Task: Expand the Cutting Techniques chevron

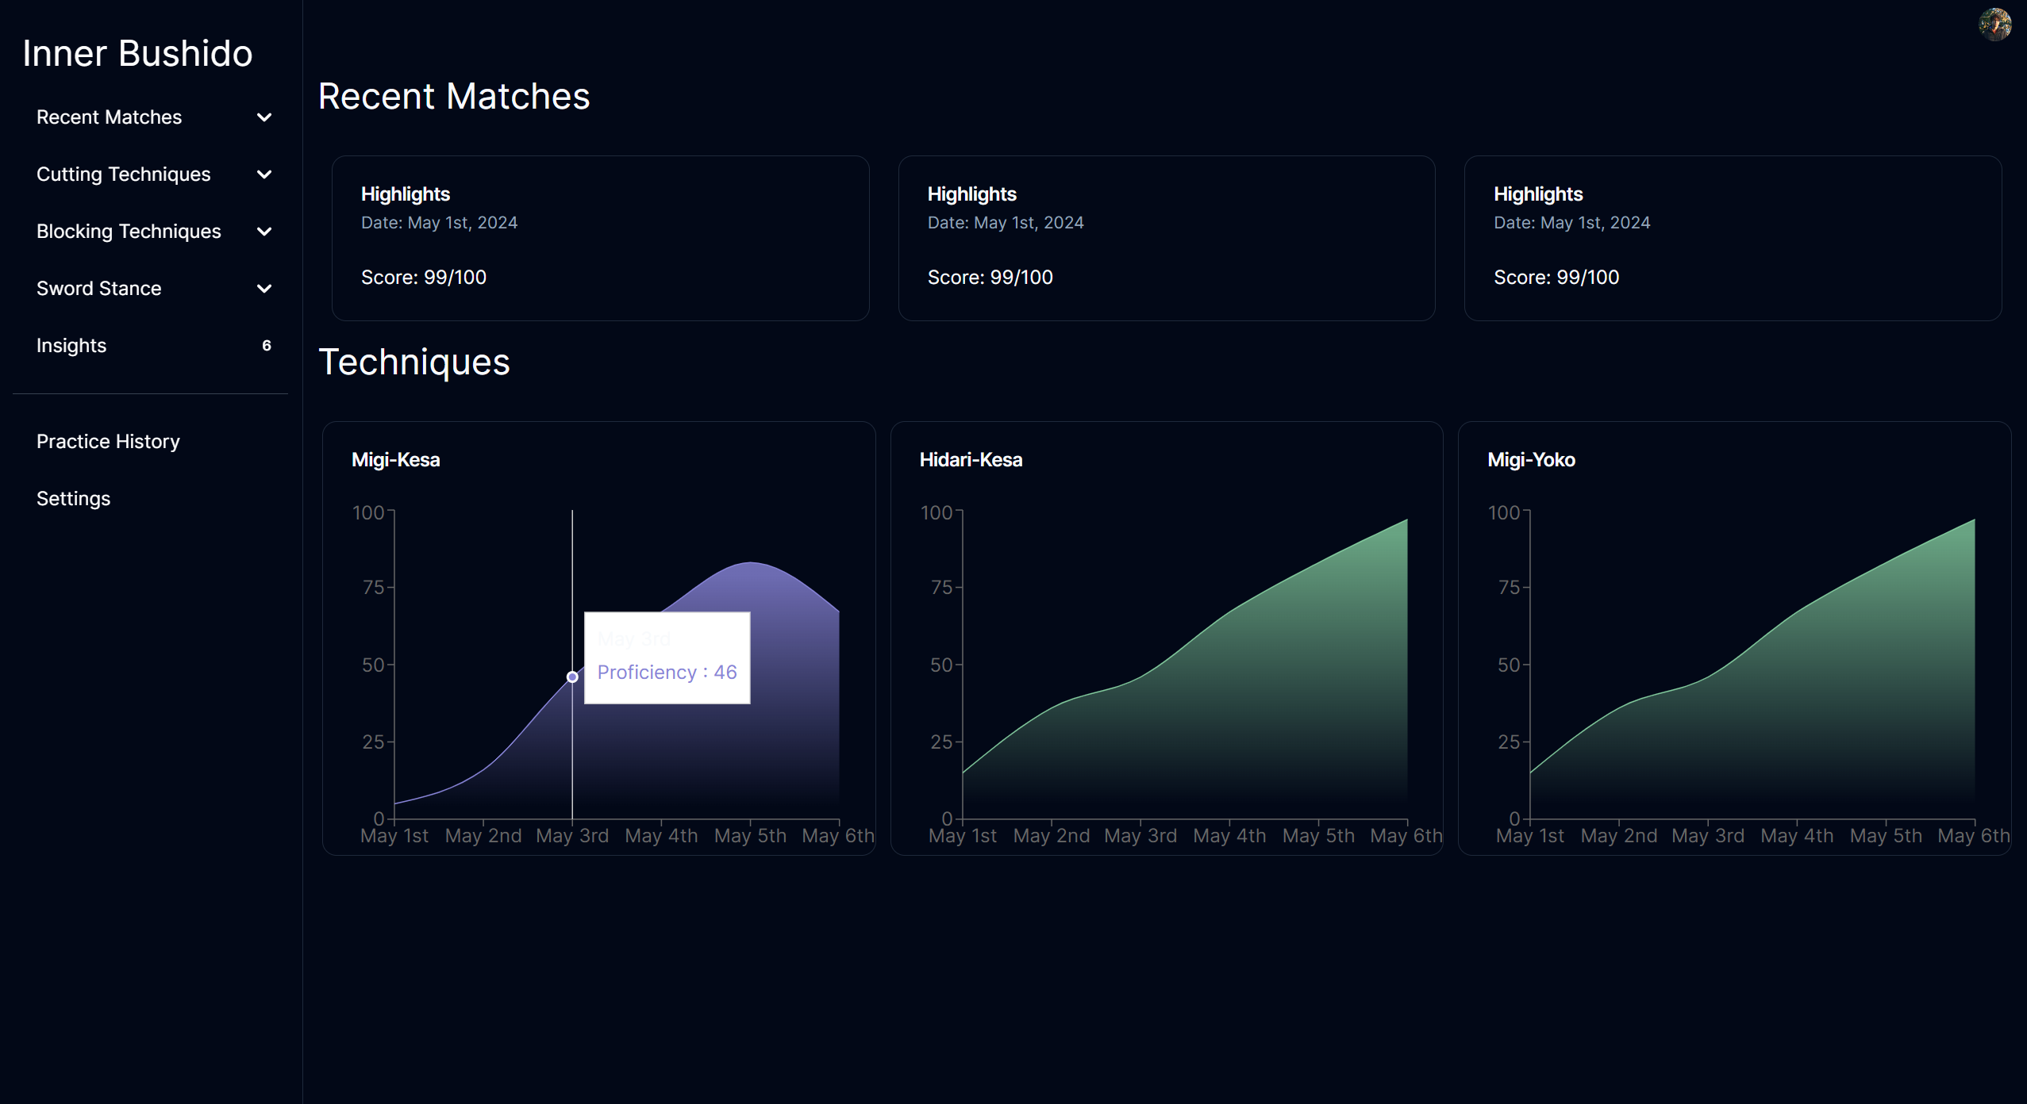Action: pyautogui.click(x=264, y=174)
